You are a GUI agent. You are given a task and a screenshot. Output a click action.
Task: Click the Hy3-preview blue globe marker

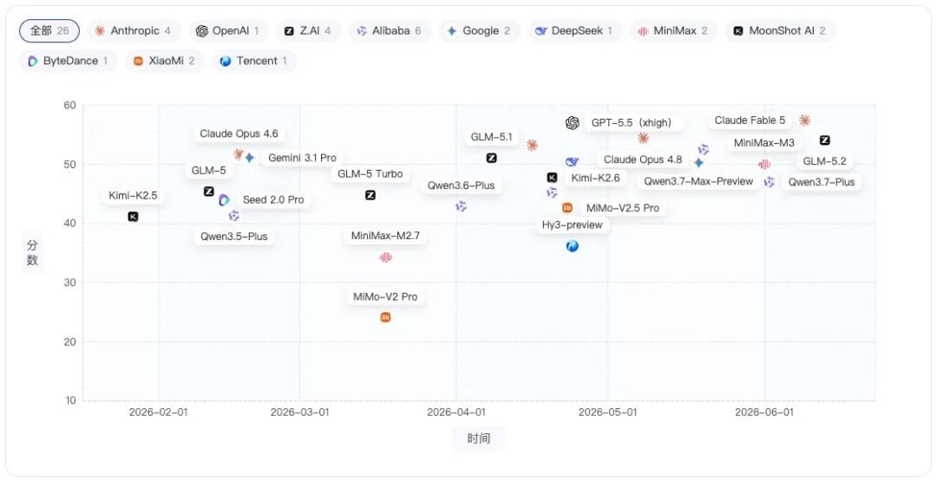click(x=573, y=246)
